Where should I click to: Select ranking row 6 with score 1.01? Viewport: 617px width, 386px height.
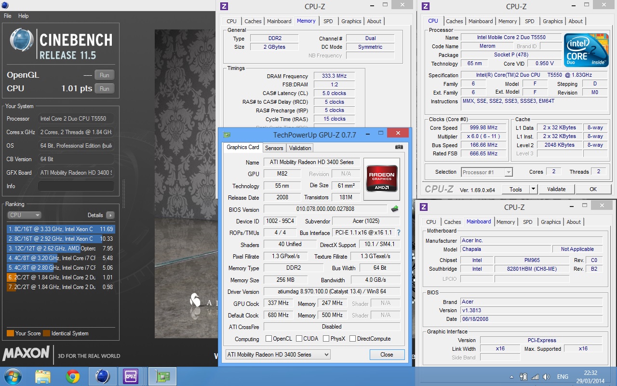(61, 277)
